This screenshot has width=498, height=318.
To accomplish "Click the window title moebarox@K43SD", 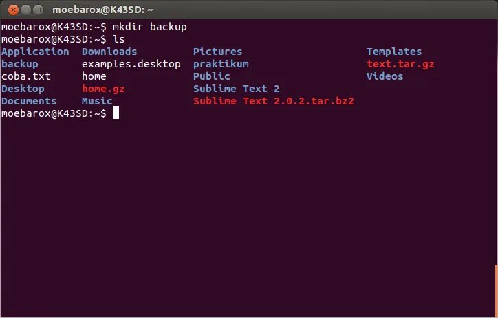I will [x=102, y=10].
